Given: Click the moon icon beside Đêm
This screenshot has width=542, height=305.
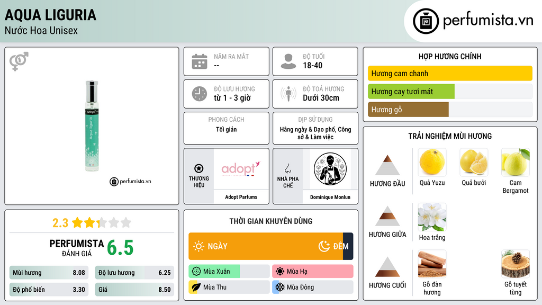Looking at the screenshot, I should [x=324, y=246].
